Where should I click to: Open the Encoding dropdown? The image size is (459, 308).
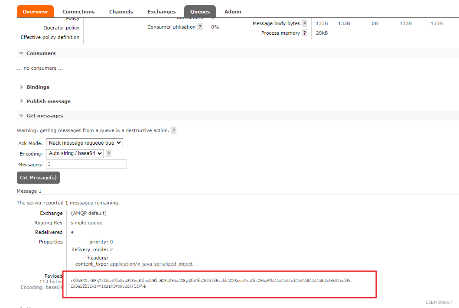(x=75, y=153)
